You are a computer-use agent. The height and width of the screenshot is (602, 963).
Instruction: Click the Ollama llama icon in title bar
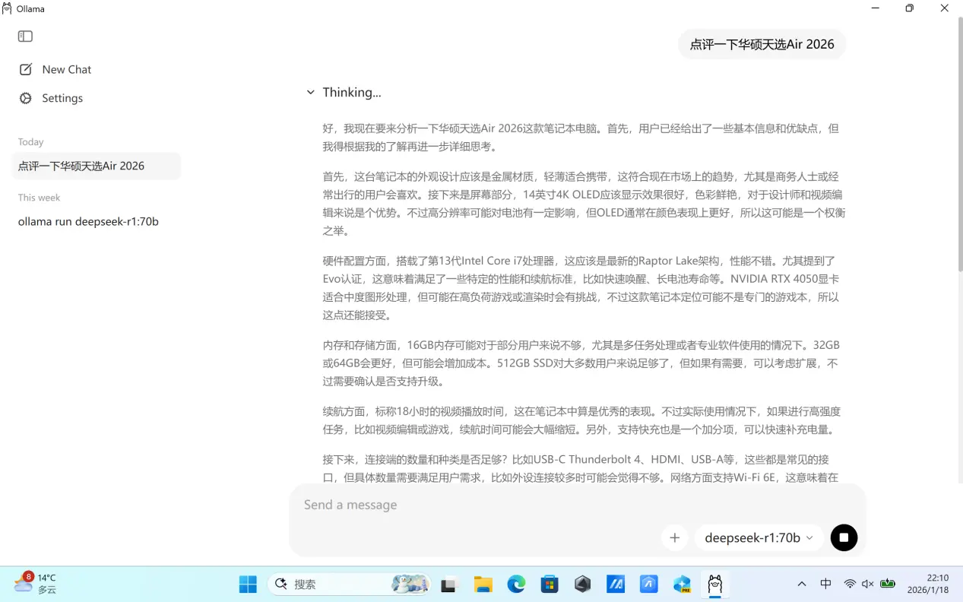click(x=7, y=8)
